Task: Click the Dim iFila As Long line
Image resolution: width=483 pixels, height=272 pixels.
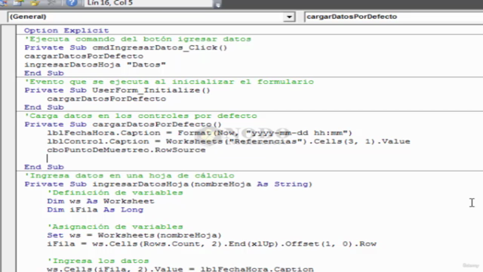Action: (x=95, y=210)
